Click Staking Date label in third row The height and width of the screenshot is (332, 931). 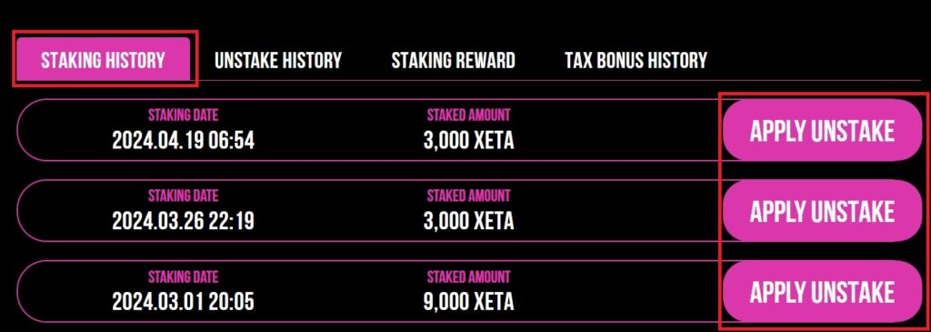[x=183, y=277]
